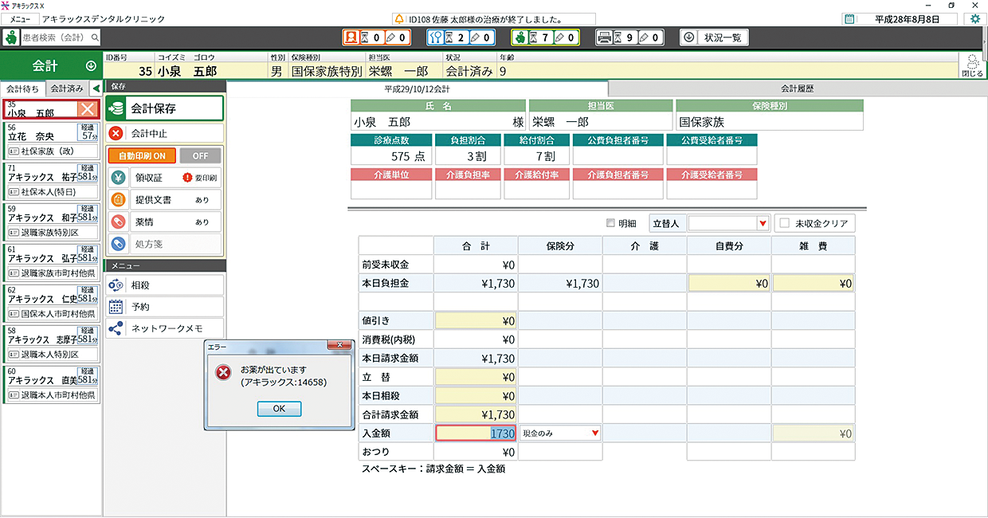988x518 pixels.
Task: Click the 提供文書 document icon
Action: (117, 200)
